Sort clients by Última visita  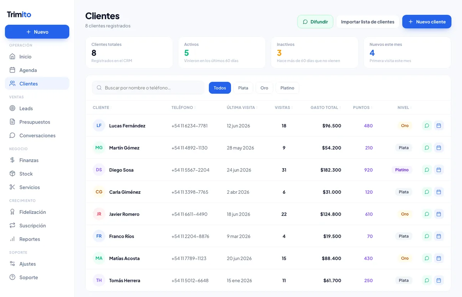[x=242, y=107]
